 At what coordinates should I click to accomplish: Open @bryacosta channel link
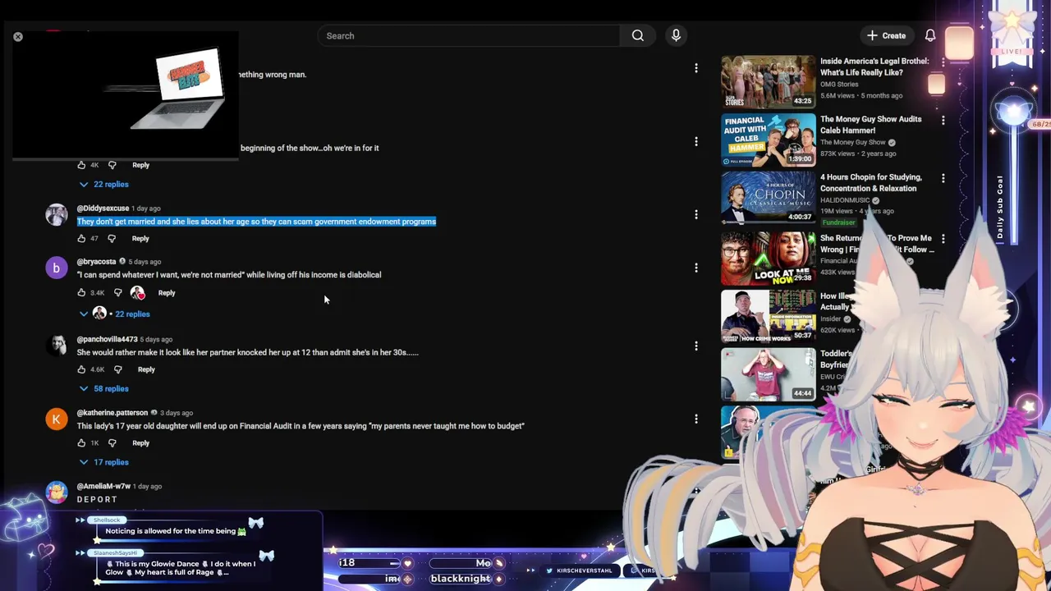96,262
